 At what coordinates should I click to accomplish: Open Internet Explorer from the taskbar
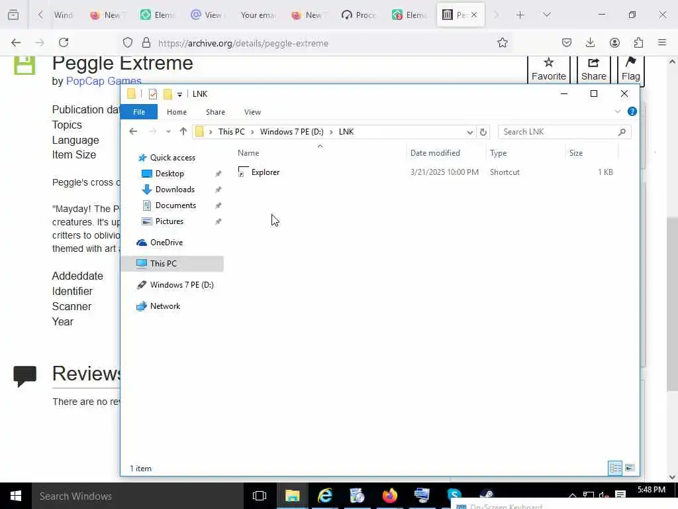pos(324,496)
